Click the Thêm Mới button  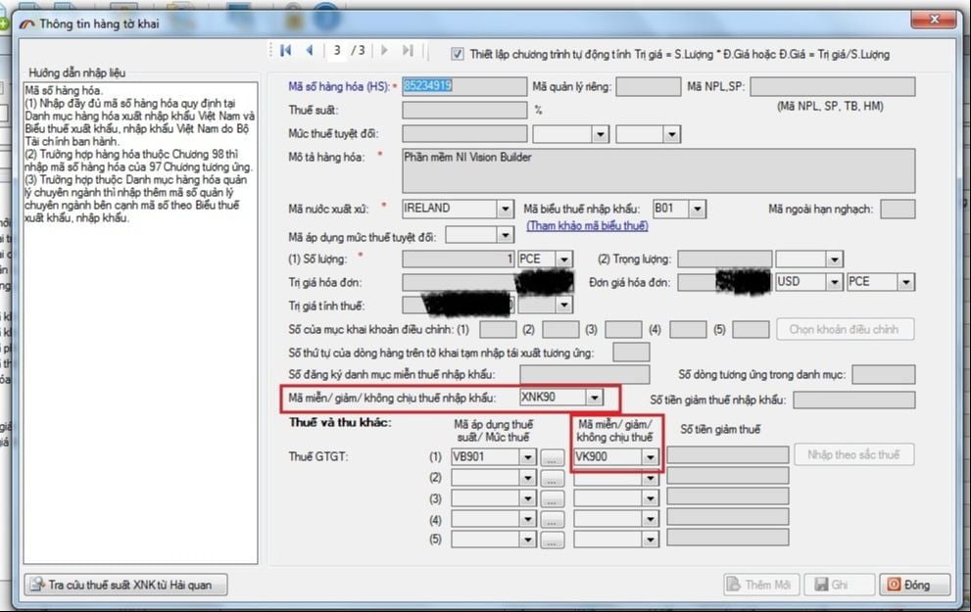761,585
